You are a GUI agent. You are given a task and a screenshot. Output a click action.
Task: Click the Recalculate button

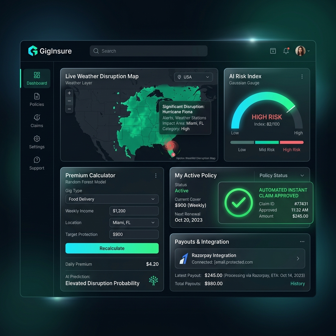click(x=112, y=248)
